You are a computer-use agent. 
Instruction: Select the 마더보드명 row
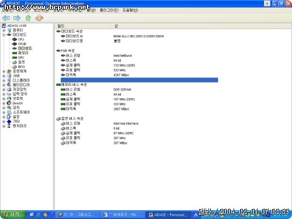click(x=140, y=41)
